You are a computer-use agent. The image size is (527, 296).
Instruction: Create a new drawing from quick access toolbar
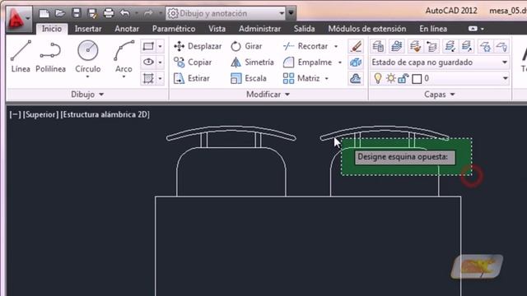click(x=44, y=13)
